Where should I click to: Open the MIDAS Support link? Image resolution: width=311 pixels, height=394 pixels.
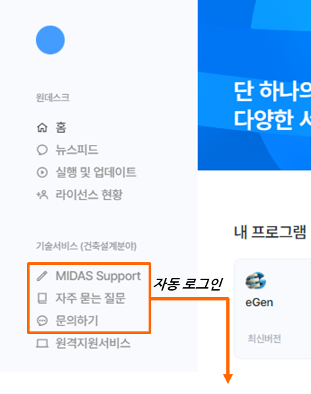click(98, 276)
